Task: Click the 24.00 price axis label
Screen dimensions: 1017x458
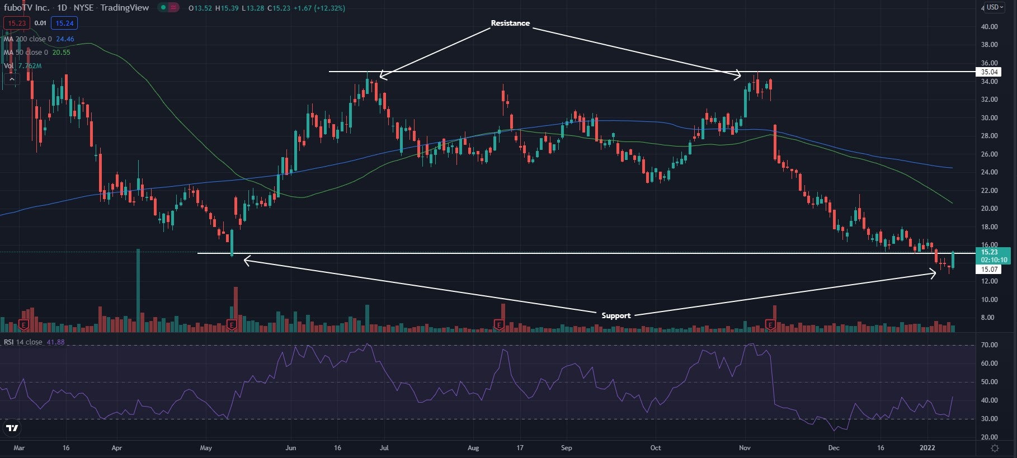Action: (989, 172)
